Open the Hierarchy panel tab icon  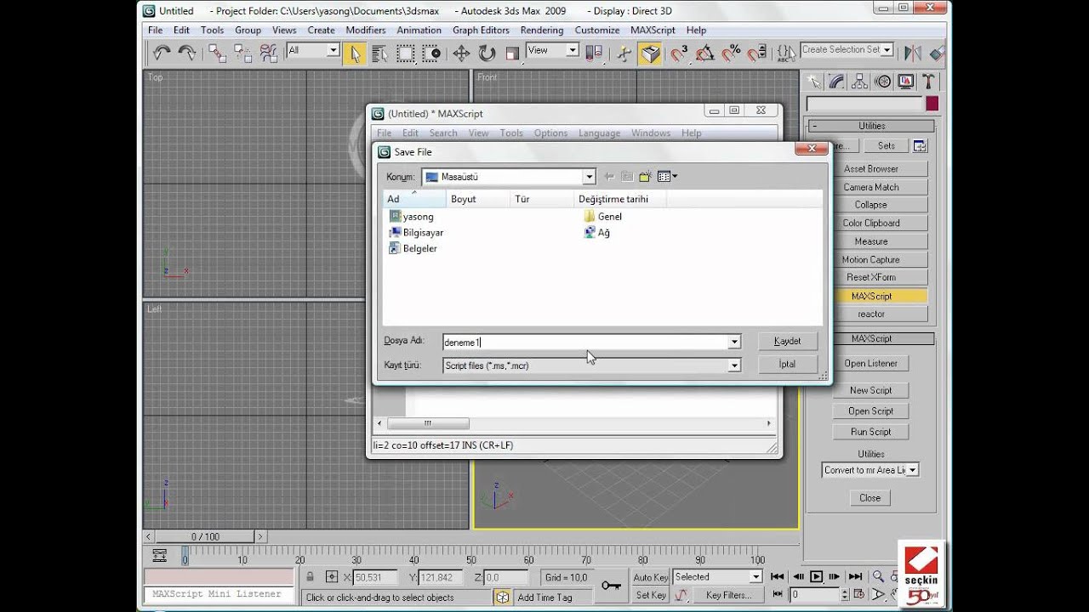coord(860,82)
